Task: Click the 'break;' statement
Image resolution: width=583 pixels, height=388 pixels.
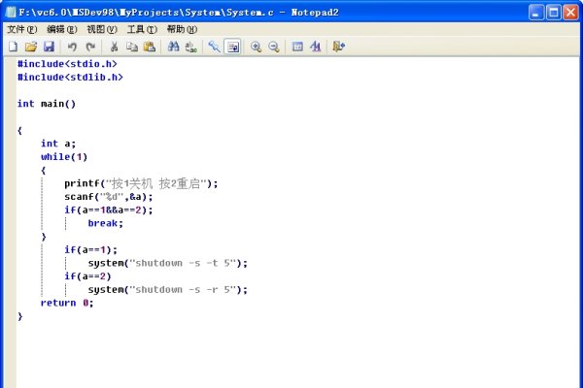Action: click(x=106, y=223)
